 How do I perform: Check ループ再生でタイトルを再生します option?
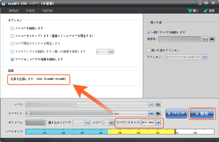pyautogui.click(x=12, y=44)
